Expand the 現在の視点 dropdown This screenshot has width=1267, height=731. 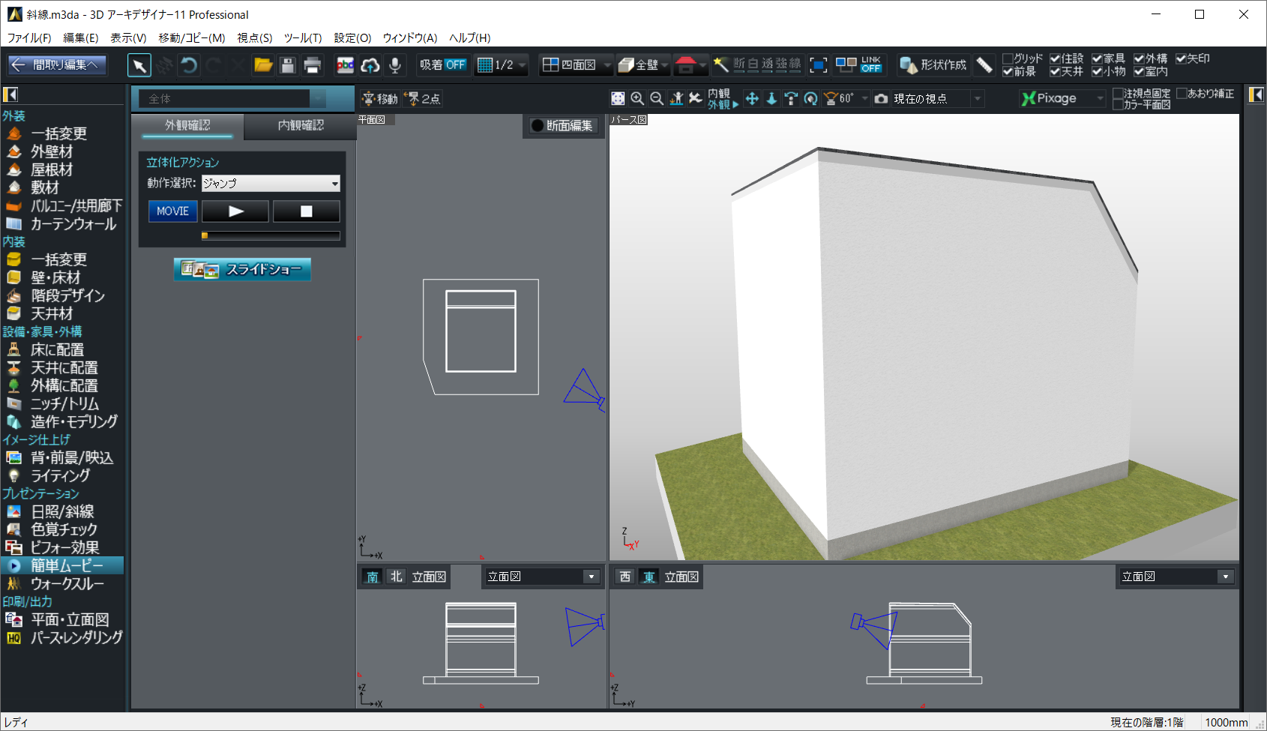pyautogui.click(x=977, y=98)
